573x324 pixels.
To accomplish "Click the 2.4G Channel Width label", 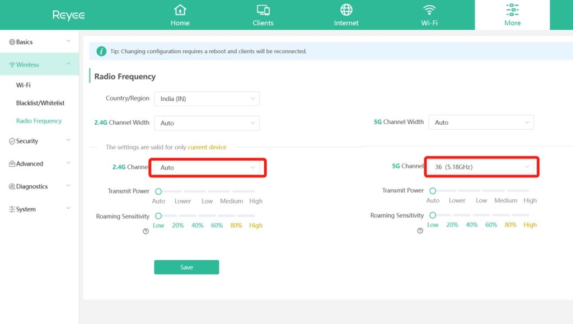I will (x=121, y=123).
